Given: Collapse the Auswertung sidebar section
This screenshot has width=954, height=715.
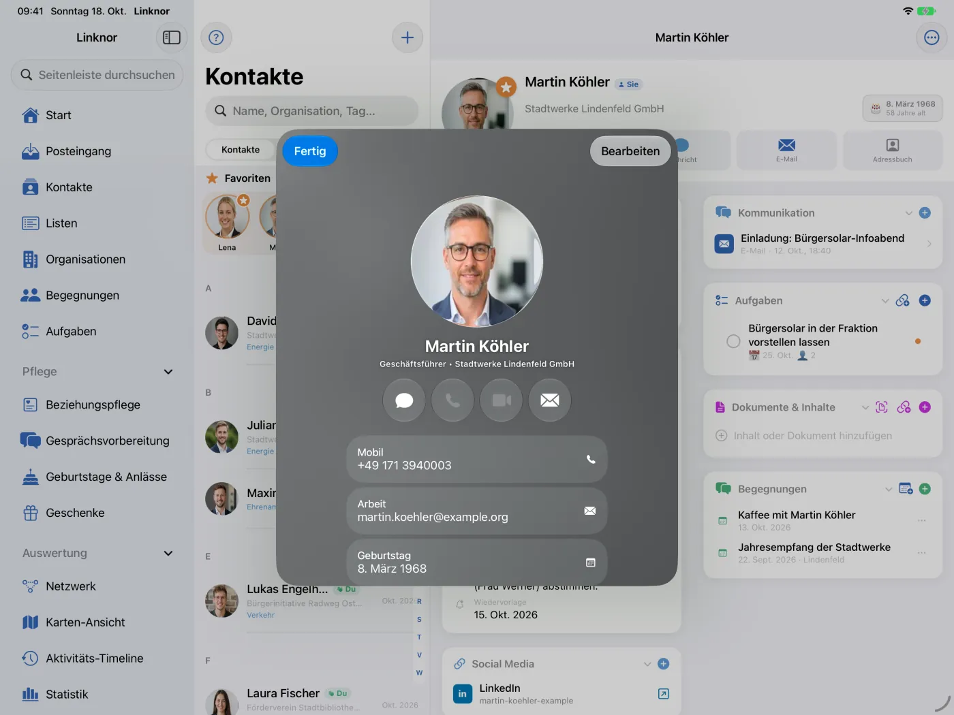Looking at the screenshot, I should 168,554.
